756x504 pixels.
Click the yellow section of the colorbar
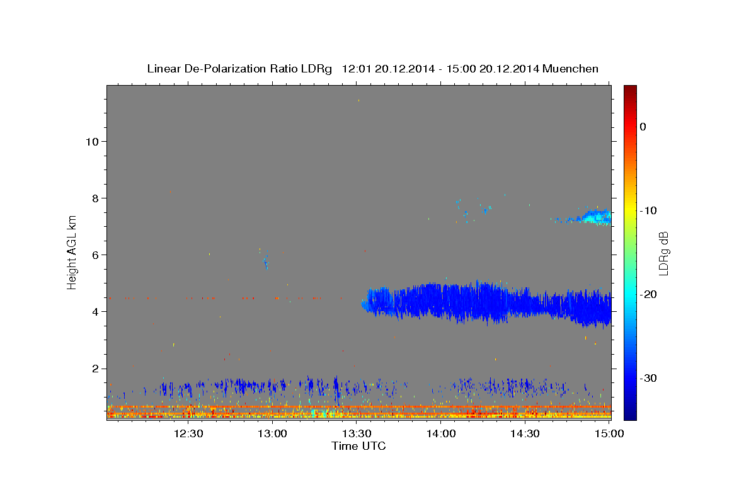click(630, 210)
